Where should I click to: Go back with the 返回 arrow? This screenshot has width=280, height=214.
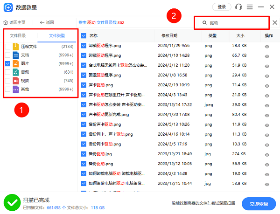coord(42,22)
